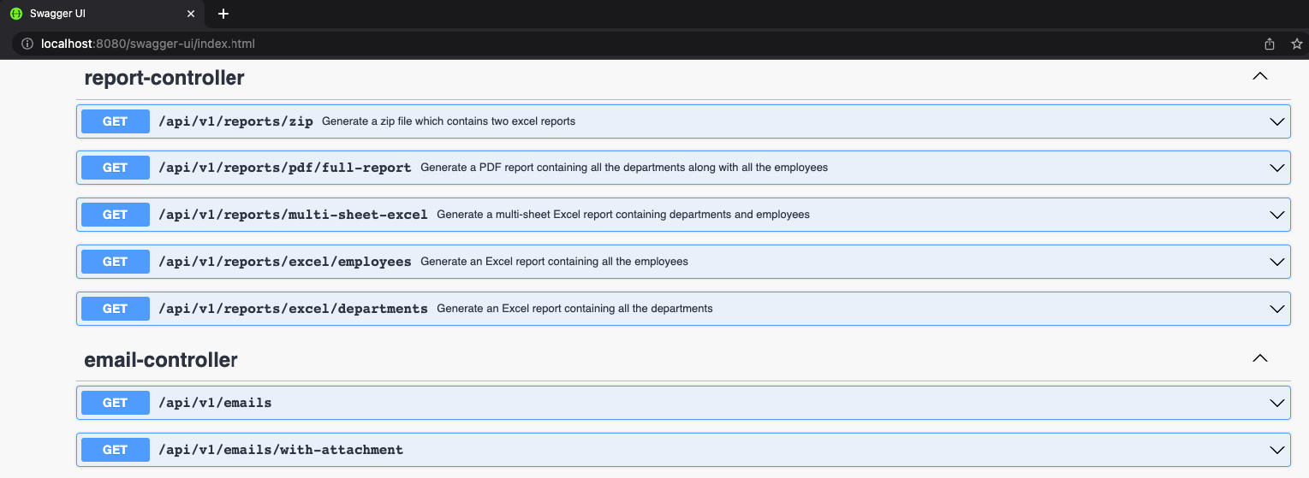Image resolution: width=1309 pixels, height=478 pixels.
Task: Bookmark this page with the star icon
Action: (1296, 44)
